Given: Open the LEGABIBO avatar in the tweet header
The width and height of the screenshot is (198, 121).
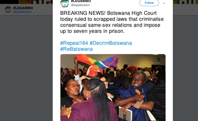Looking at the screenshot, I should (64, 4).
